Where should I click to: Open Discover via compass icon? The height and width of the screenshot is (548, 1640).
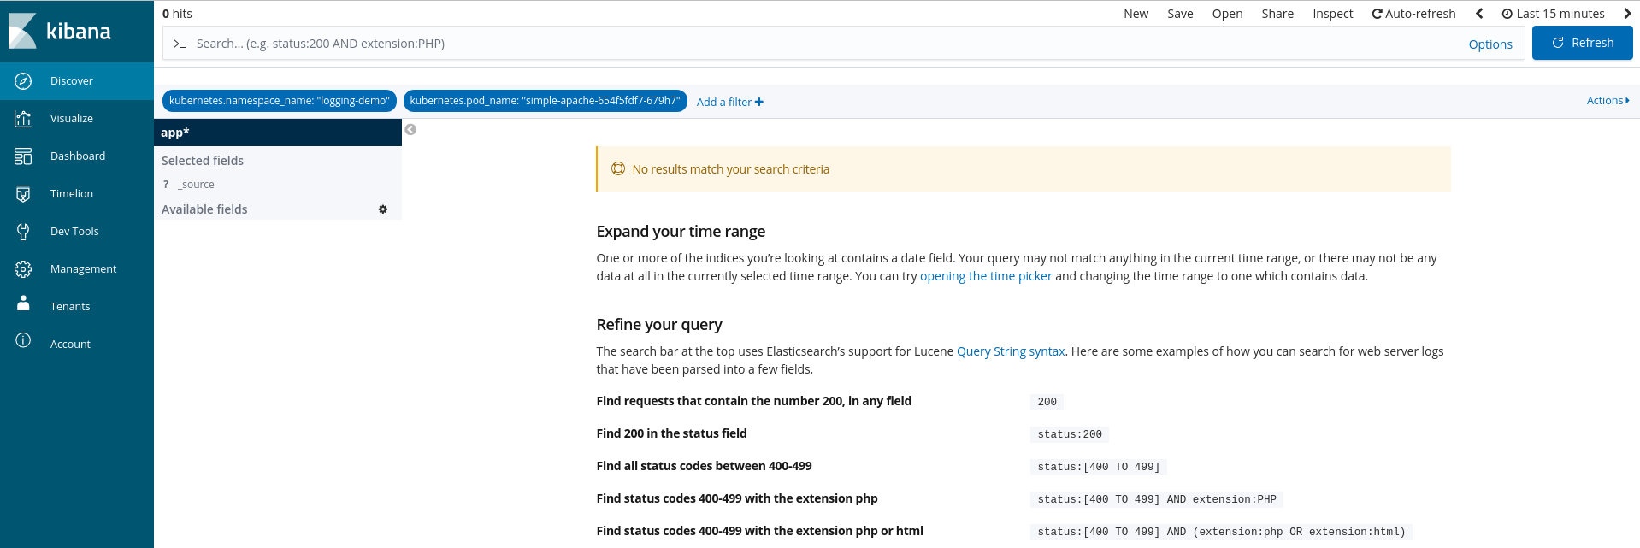(23, 81)
